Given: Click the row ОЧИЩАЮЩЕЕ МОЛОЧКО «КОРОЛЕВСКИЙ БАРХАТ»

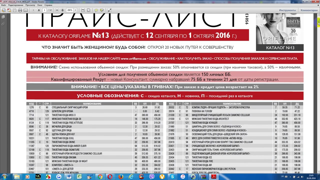Looking at the screenshot, I should click(x=235, y=146).
